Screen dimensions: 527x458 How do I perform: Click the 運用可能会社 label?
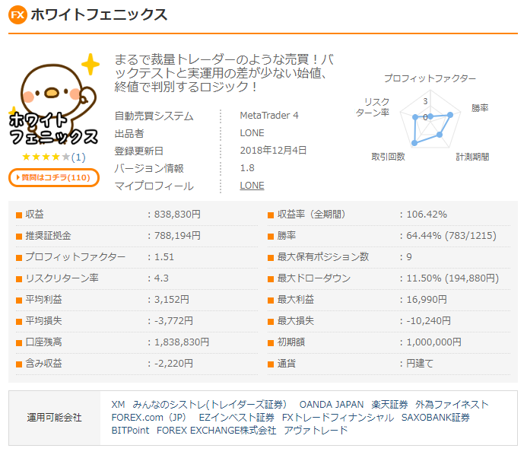[54, 418]
